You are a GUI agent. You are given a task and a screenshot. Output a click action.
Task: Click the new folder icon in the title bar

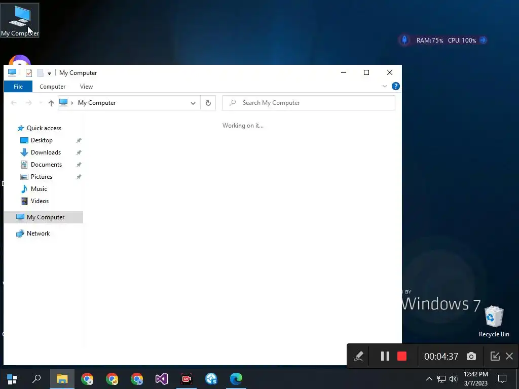tap(40, 73)
